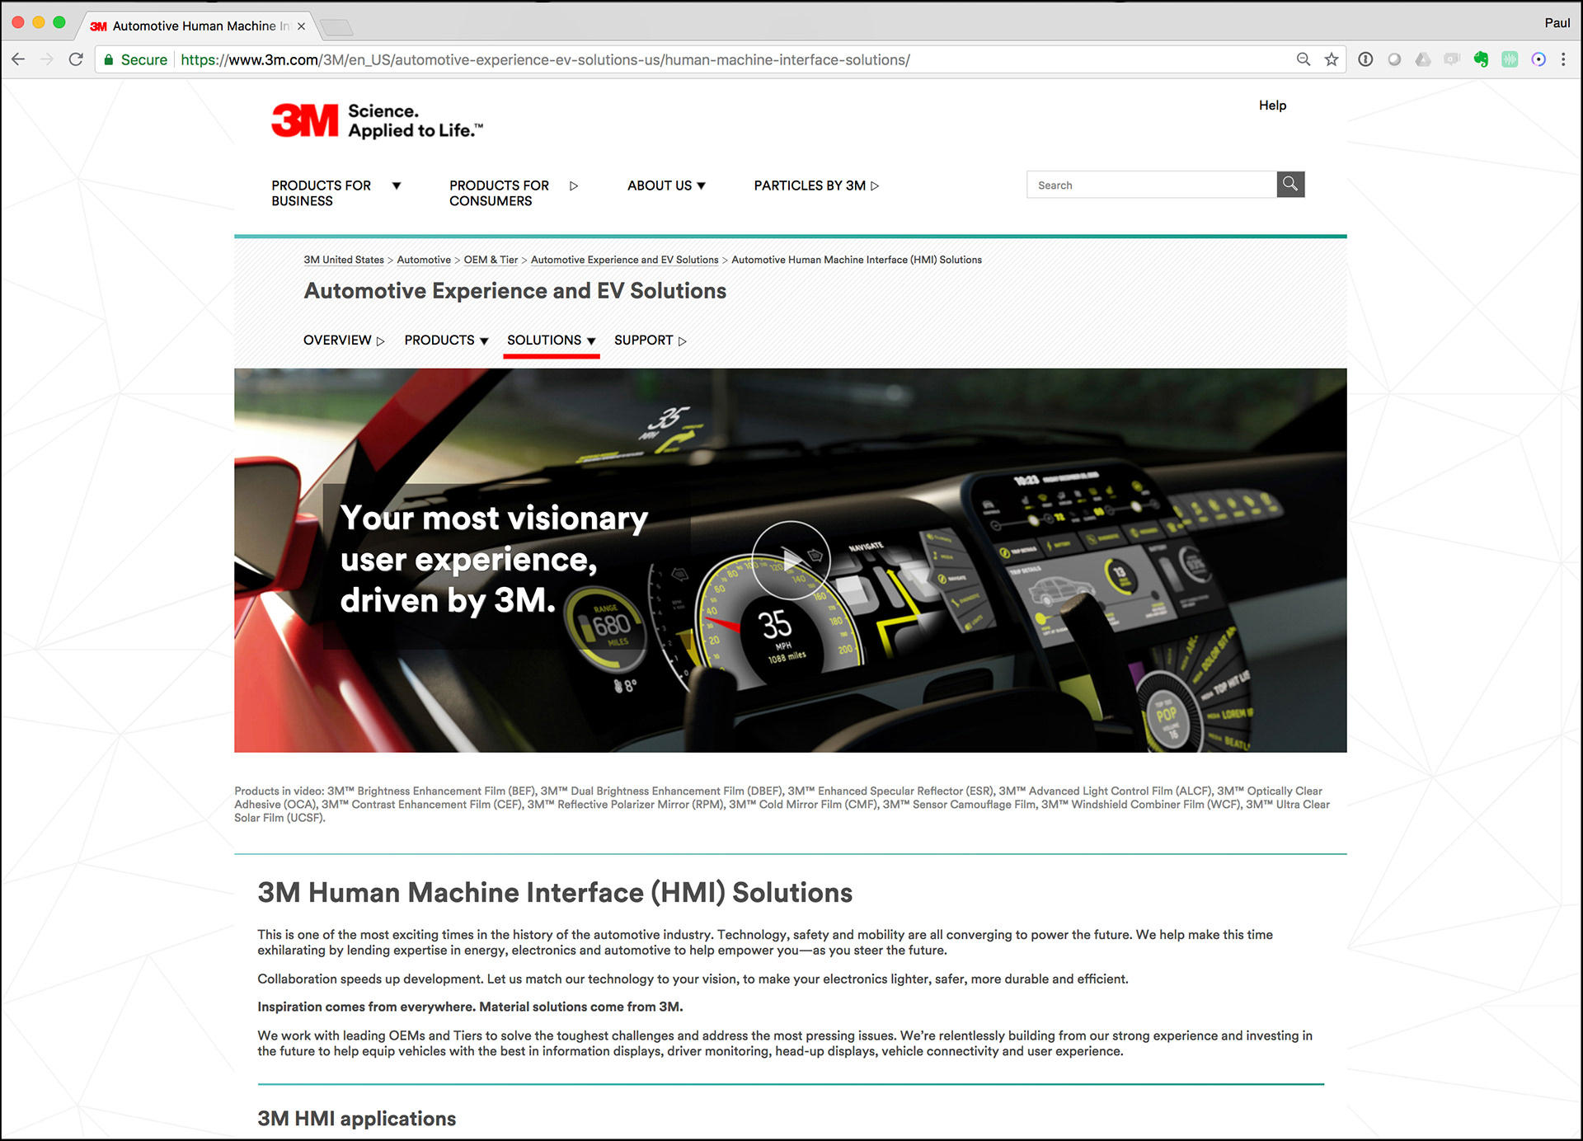Open Automotive Experience and EV Solutions breadcrumb
Viewport: 1583px width, 1141px height.
click(x=624, y=260)
